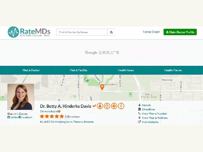Open the Login link
Screen dimensions: 203x152
157,32
